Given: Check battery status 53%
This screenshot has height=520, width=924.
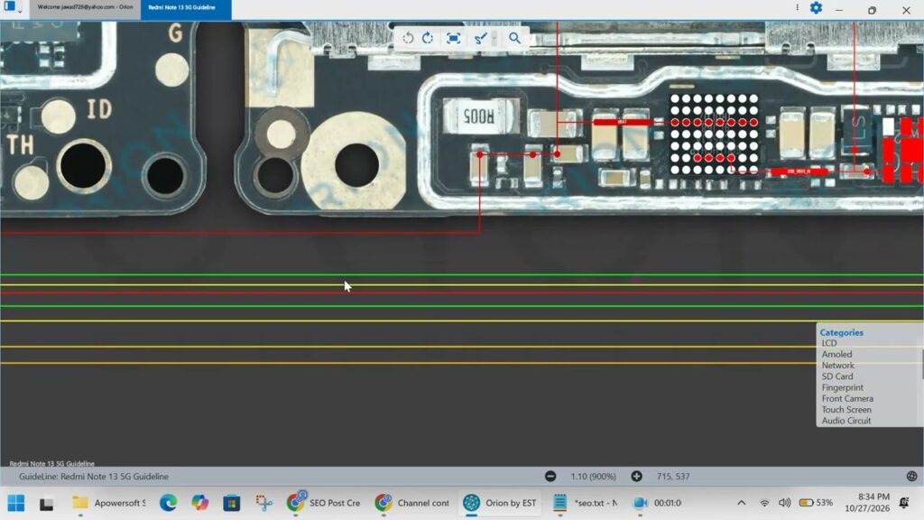Looking at the screenshot, I should click(816, 503).
